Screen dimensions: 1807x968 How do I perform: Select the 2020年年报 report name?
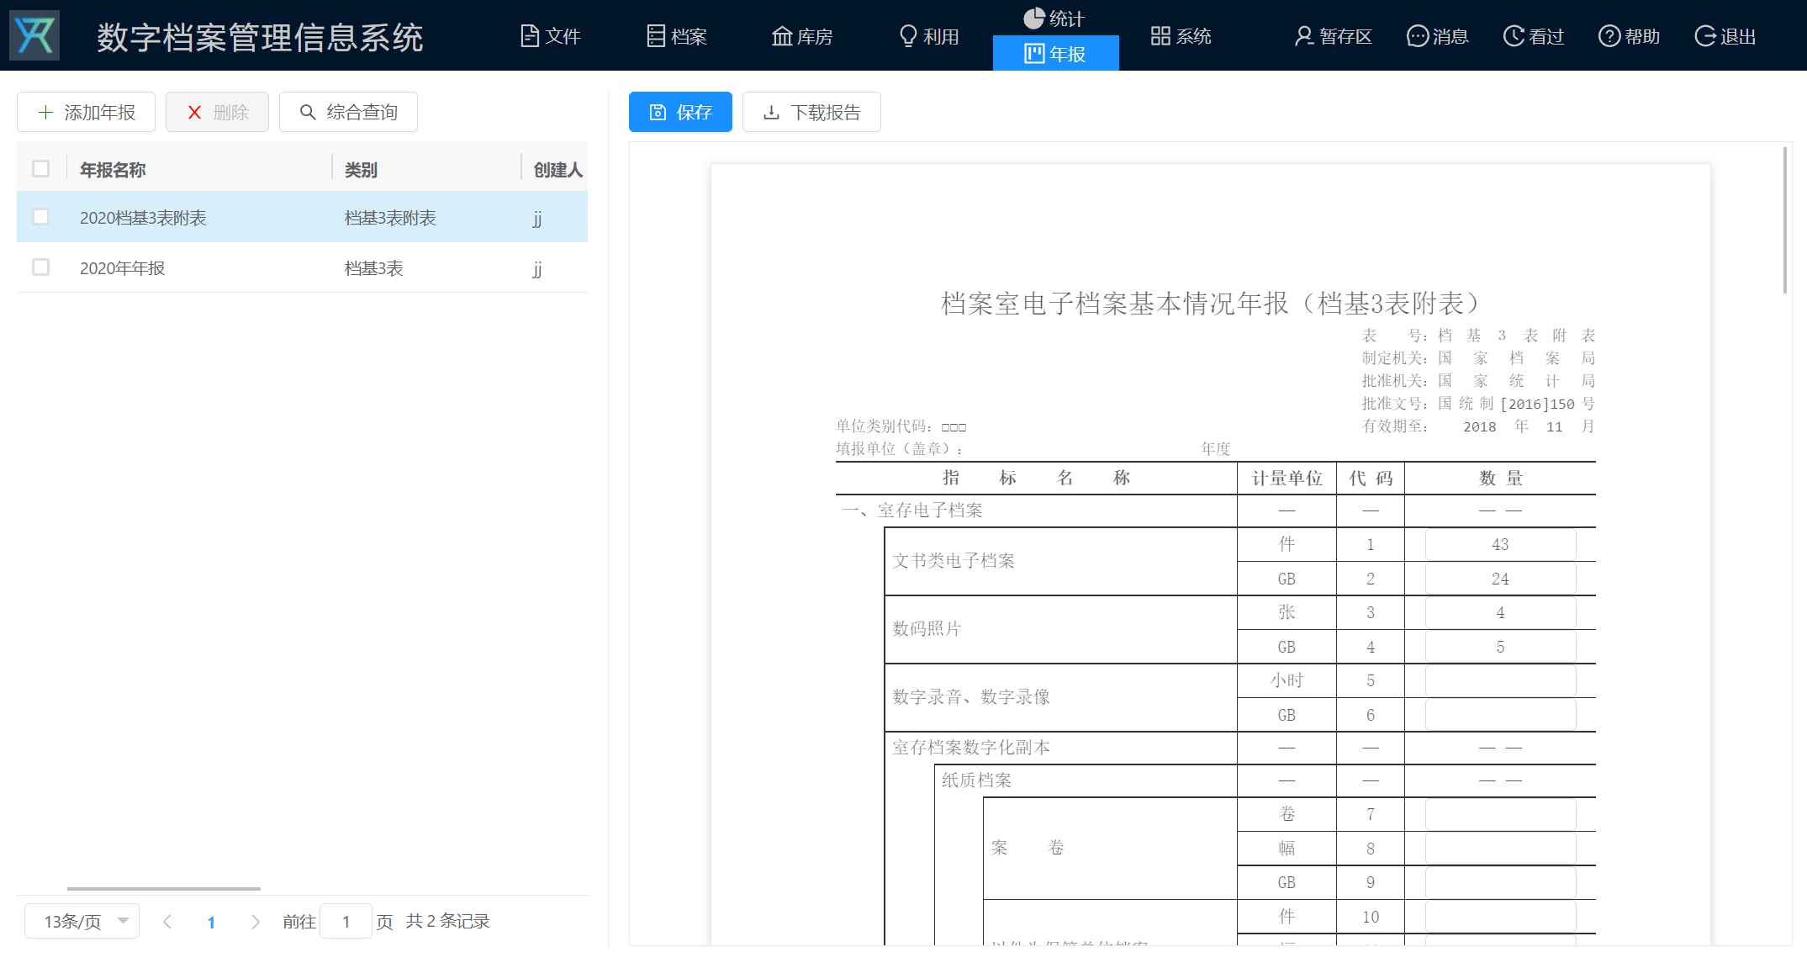tap(122, 268)
